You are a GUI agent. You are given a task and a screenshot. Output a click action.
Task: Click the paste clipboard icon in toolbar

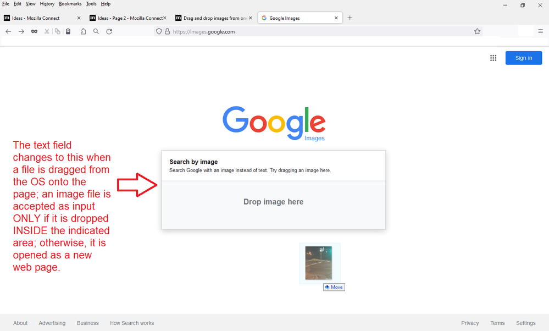(x=68, y=32)
